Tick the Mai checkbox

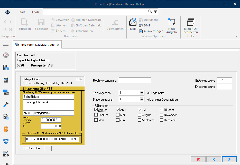pos(118,115)
